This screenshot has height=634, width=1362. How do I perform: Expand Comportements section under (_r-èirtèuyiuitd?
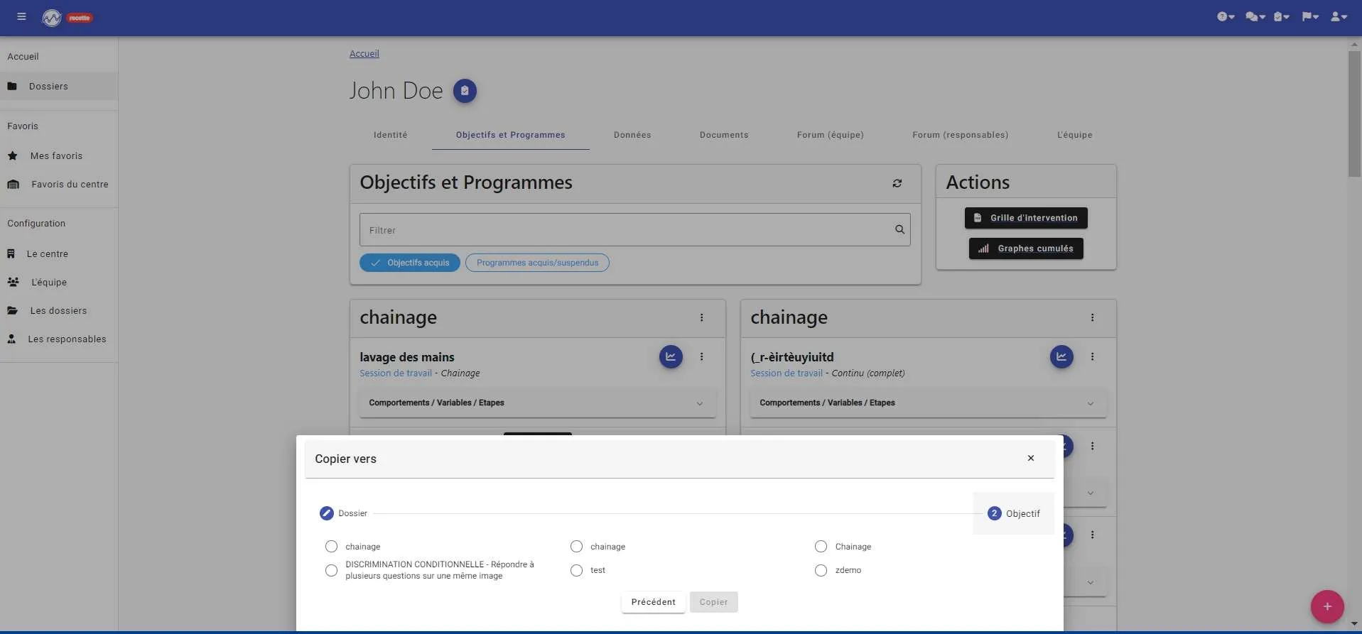pyautogui.click(x=928, y=403)
